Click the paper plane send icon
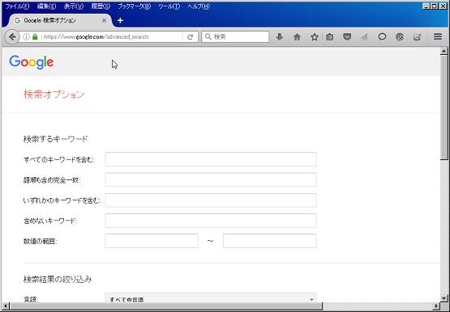The width and height of the screenshot is (450, 312). click(x=365, y=36)
